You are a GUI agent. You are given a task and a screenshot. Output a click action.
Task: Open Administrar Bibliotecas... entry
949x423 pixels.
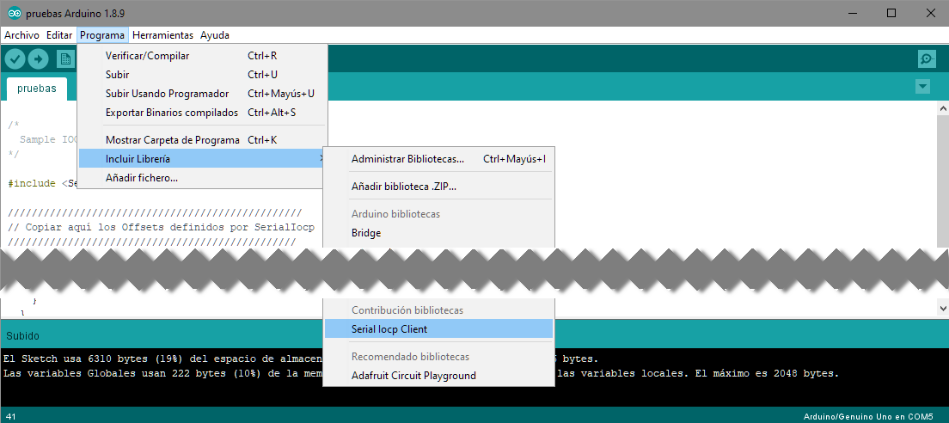click(407, 159)
